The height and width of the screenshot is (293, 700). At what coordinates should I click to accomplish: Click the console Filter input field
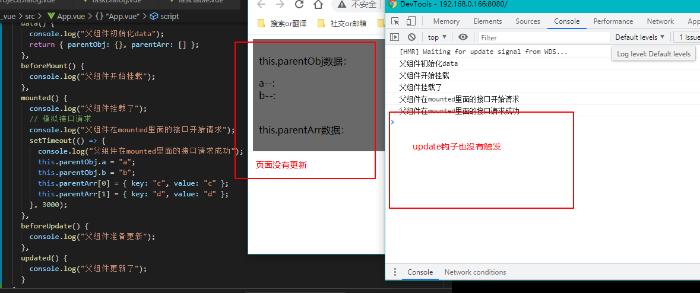(x=544, y=37)
